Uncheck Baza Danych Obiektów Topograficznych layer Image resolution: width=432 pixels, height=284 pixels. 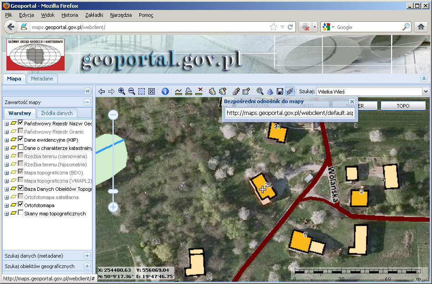[x=20, y=188]
